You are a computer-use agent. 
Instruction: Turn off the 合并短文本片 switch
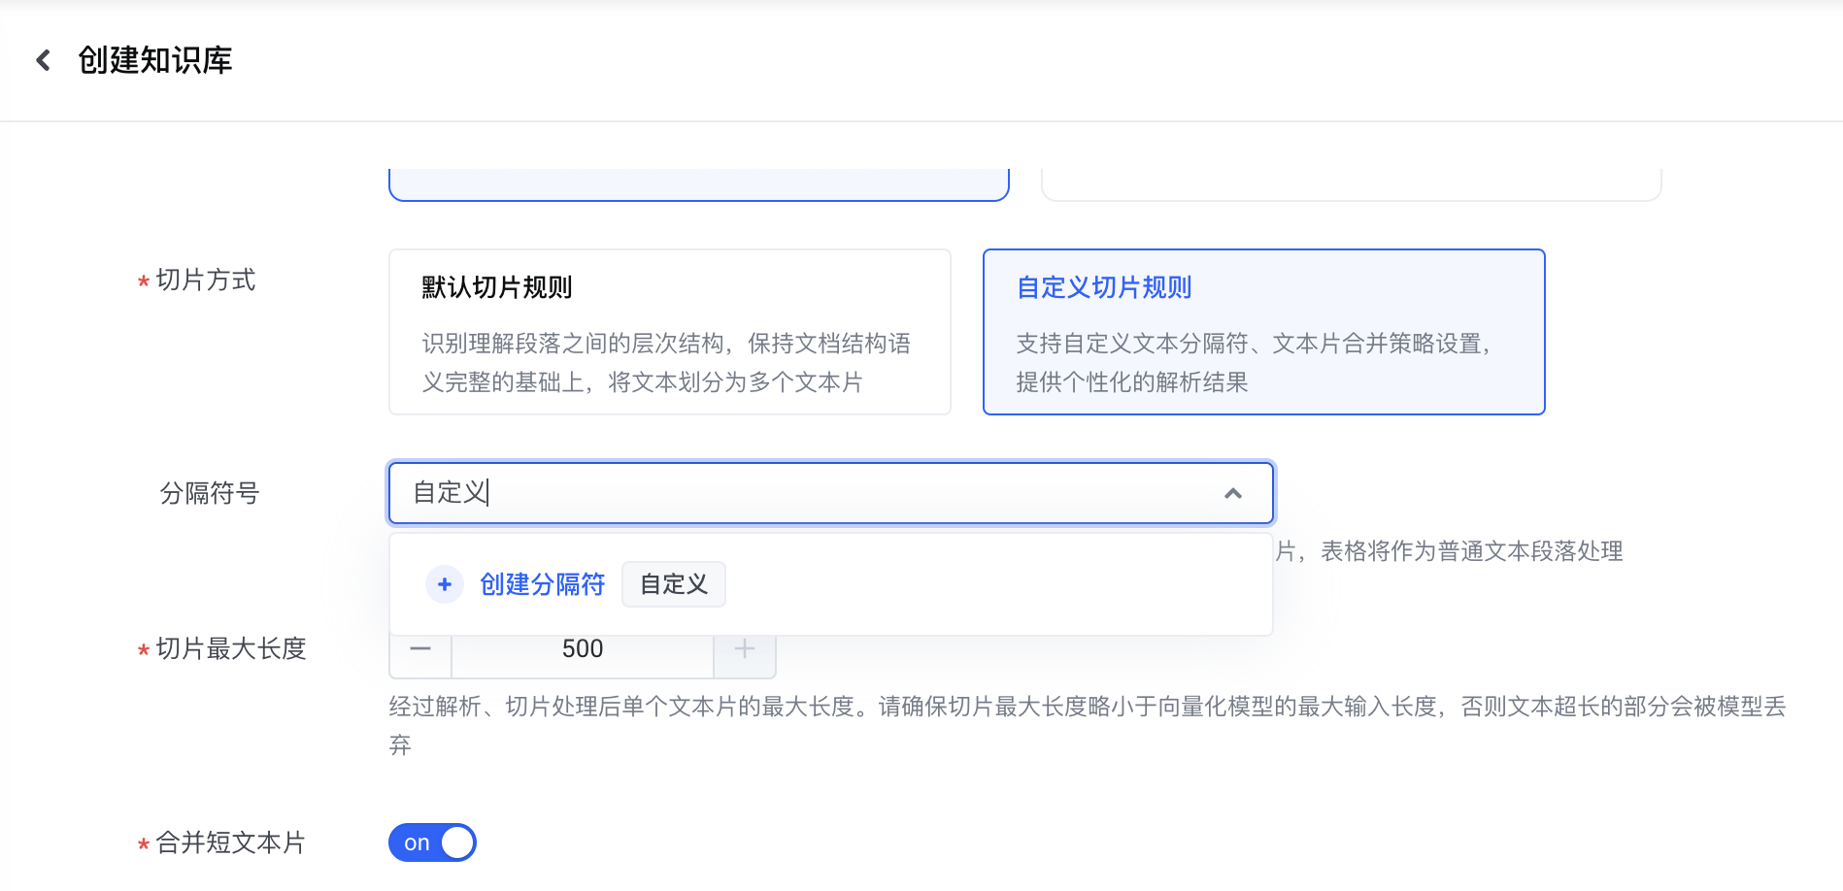pos(432,842)
